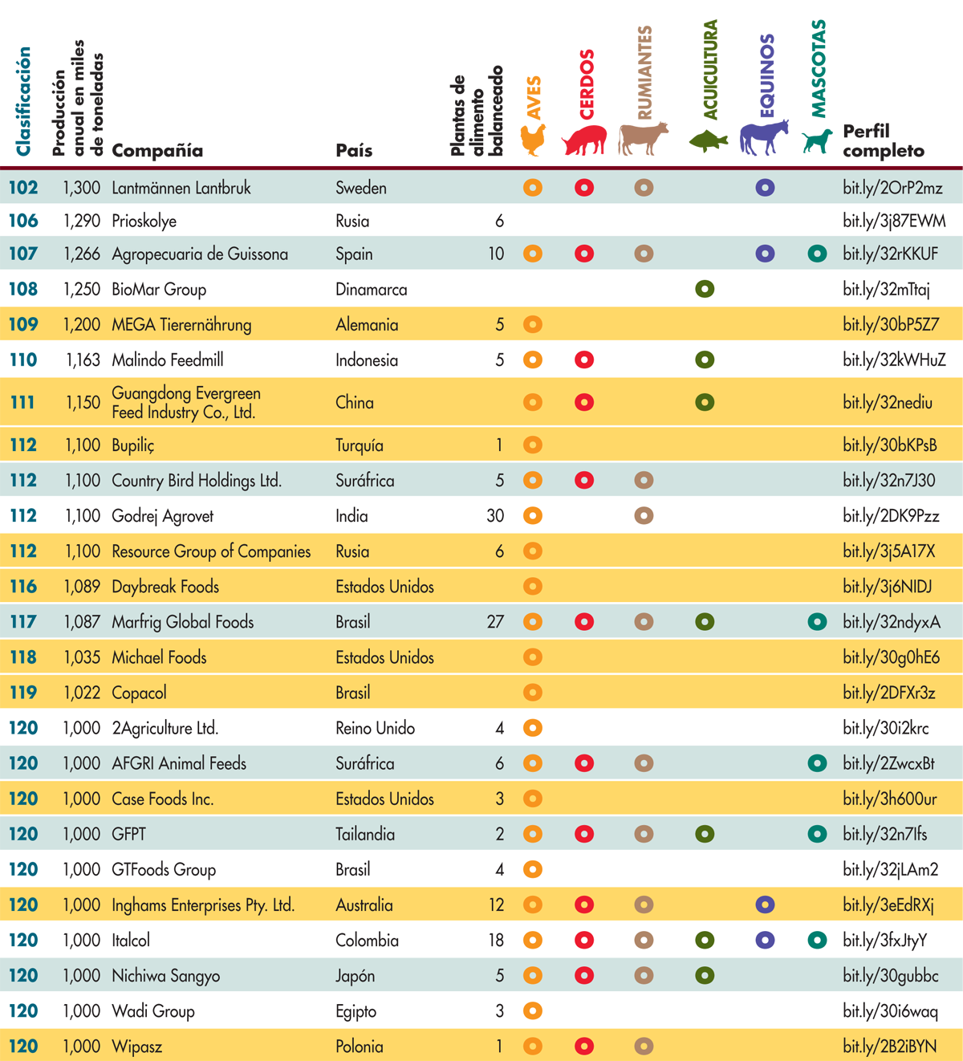Click the ranking number 116
The height and width of the screenshot is (1061, 963).
(23, 587)
